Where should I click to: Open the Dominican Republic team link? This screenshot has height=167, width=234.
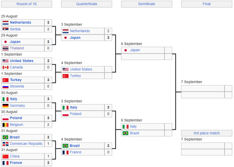[x=26, y=144]
